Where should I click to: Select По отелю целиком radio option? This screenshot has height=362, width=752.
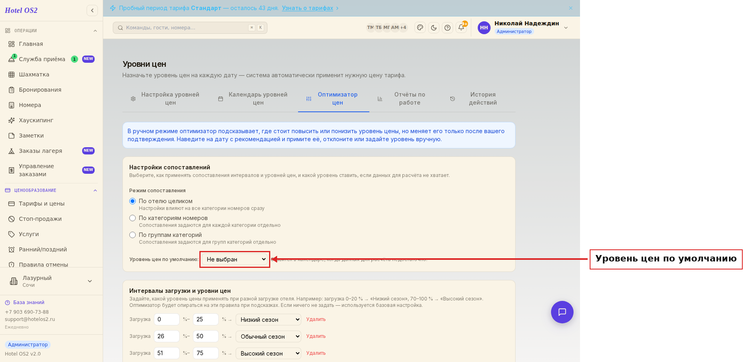pyautogui.click(x=133, y=201)
